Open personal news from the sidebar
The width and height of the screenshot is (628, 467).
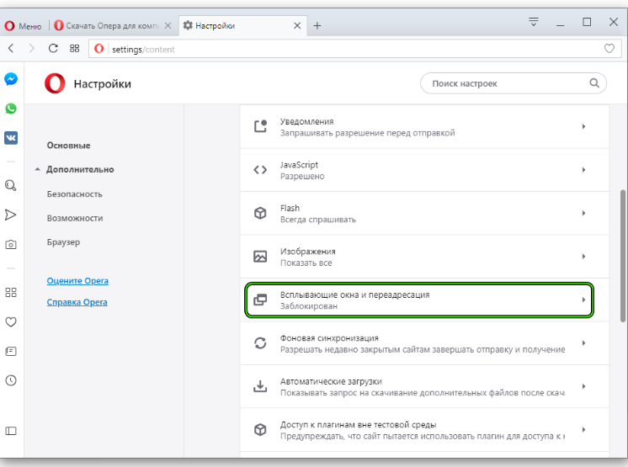click(11, 351)
